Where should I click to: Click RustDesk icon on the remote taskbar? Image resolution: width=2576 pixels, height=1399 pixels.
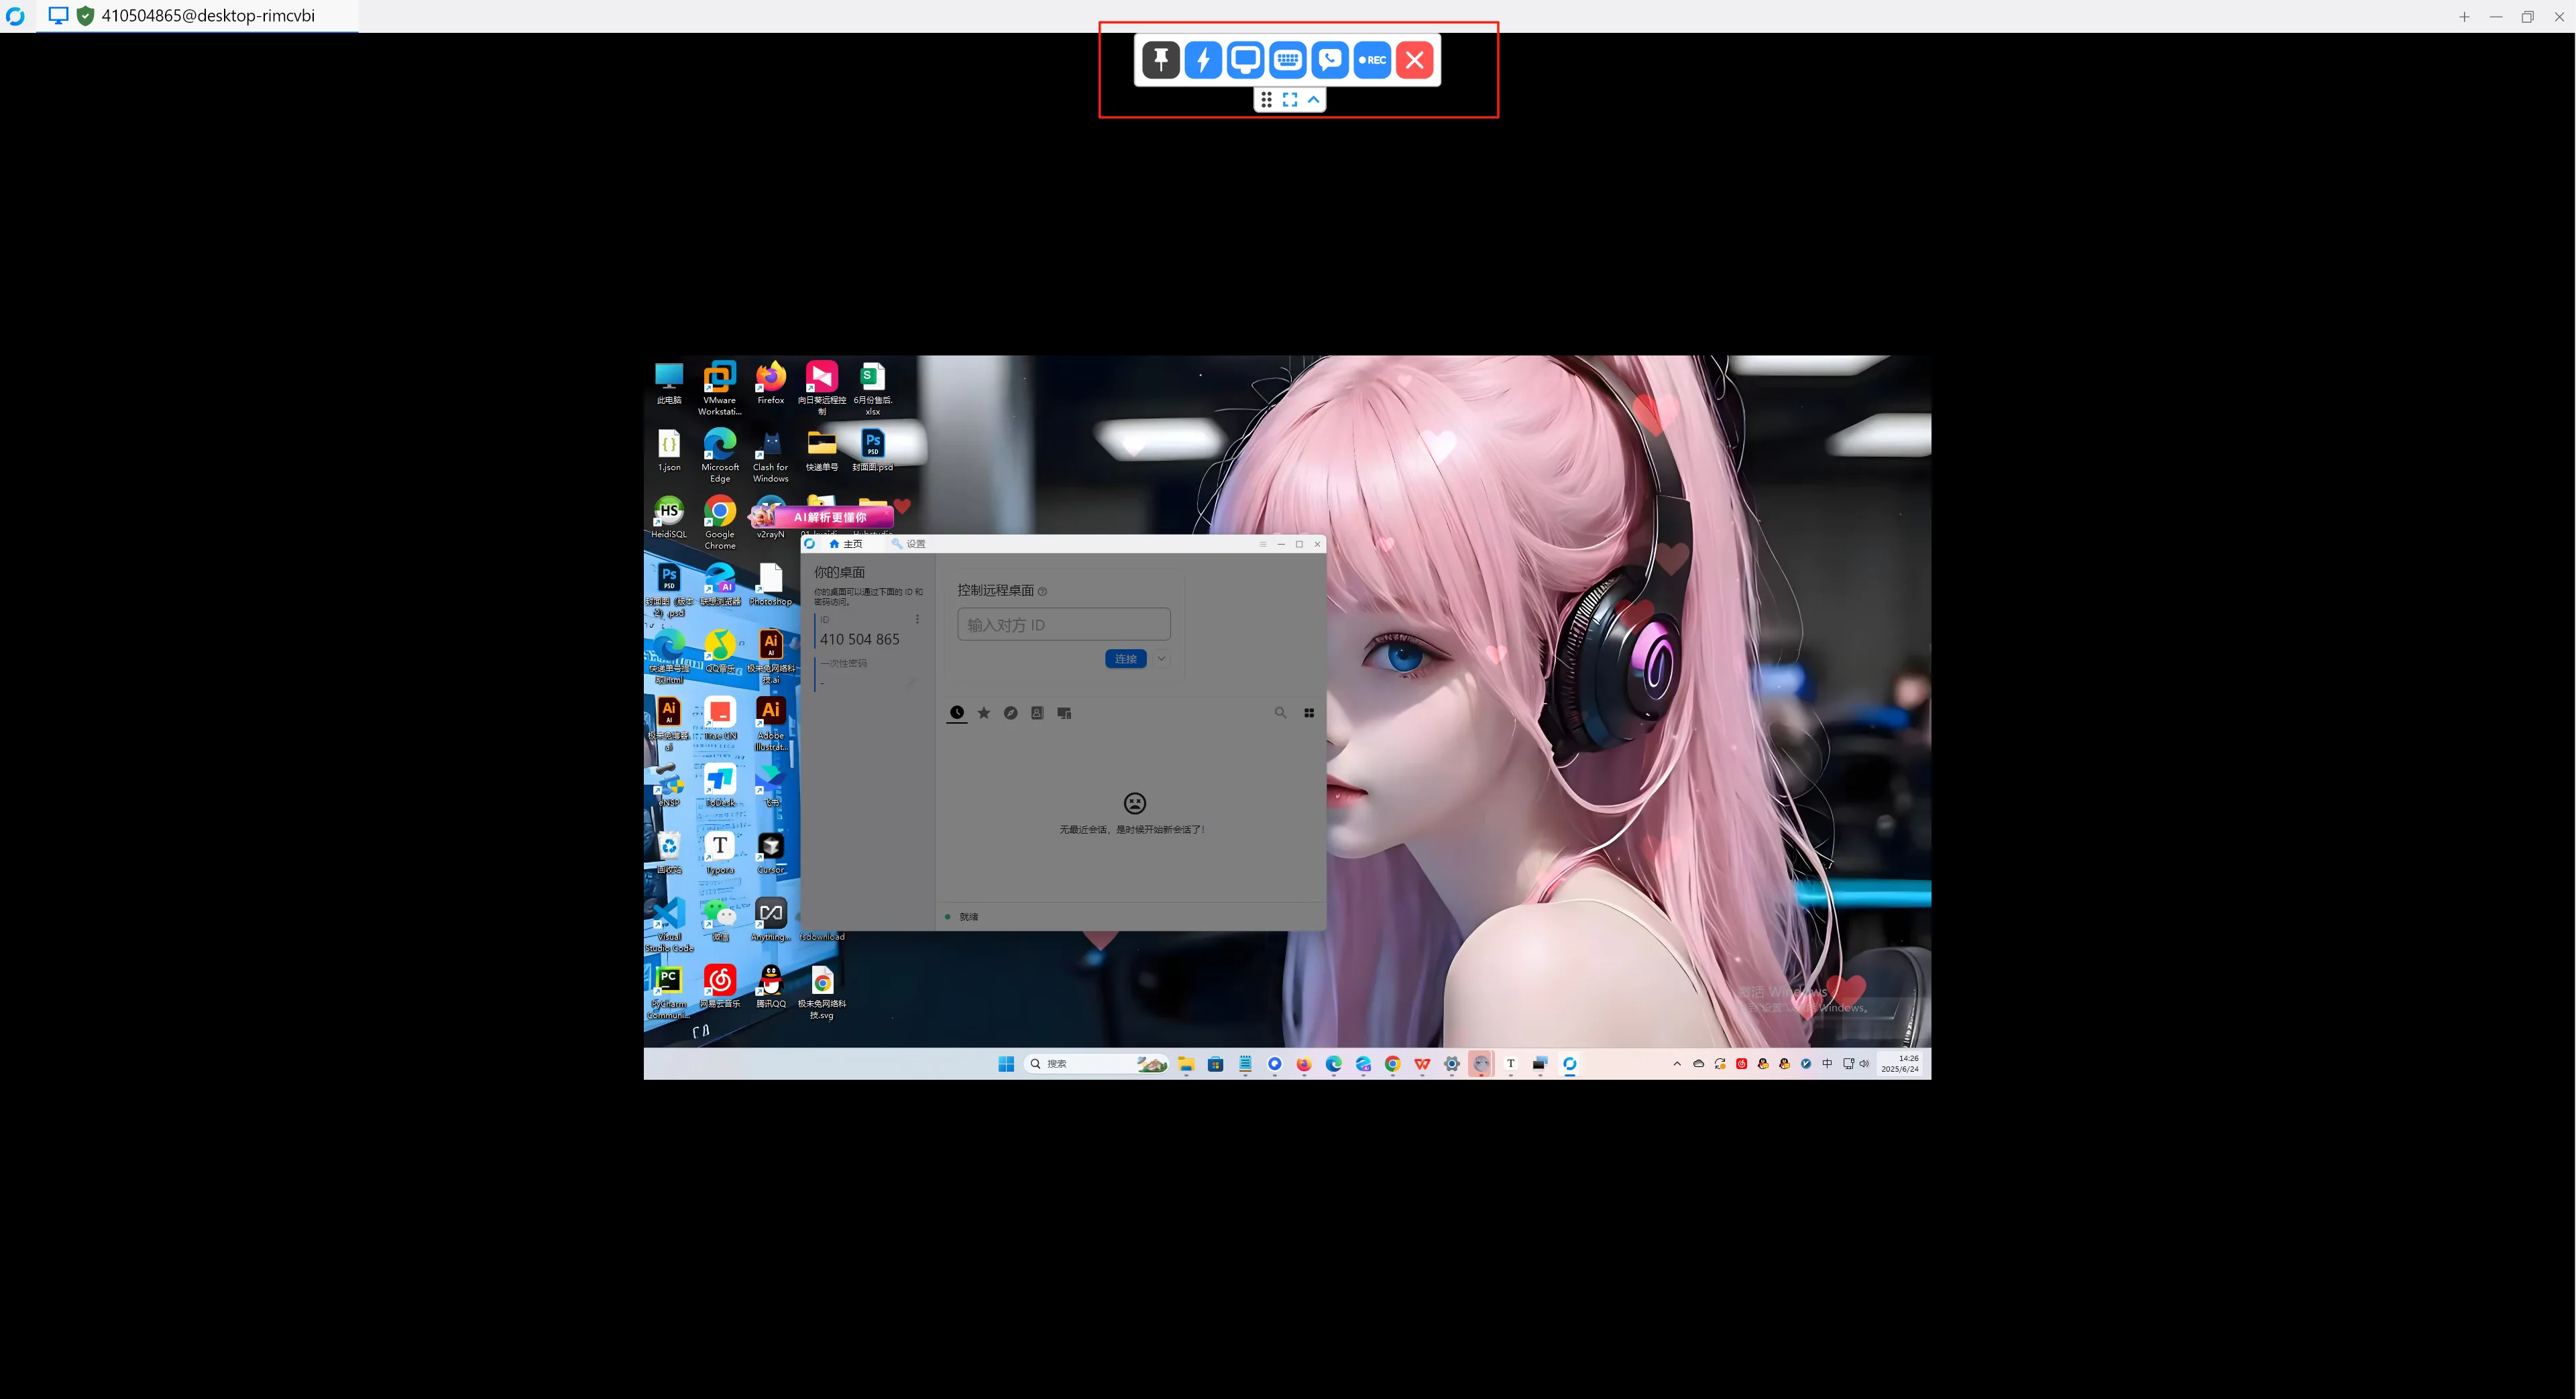1569,1064
